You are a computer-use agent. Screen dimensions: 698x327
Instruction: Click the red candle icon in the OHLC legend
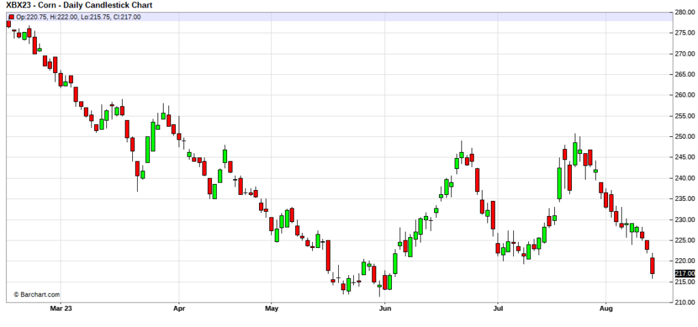click(x=10, y=17)
